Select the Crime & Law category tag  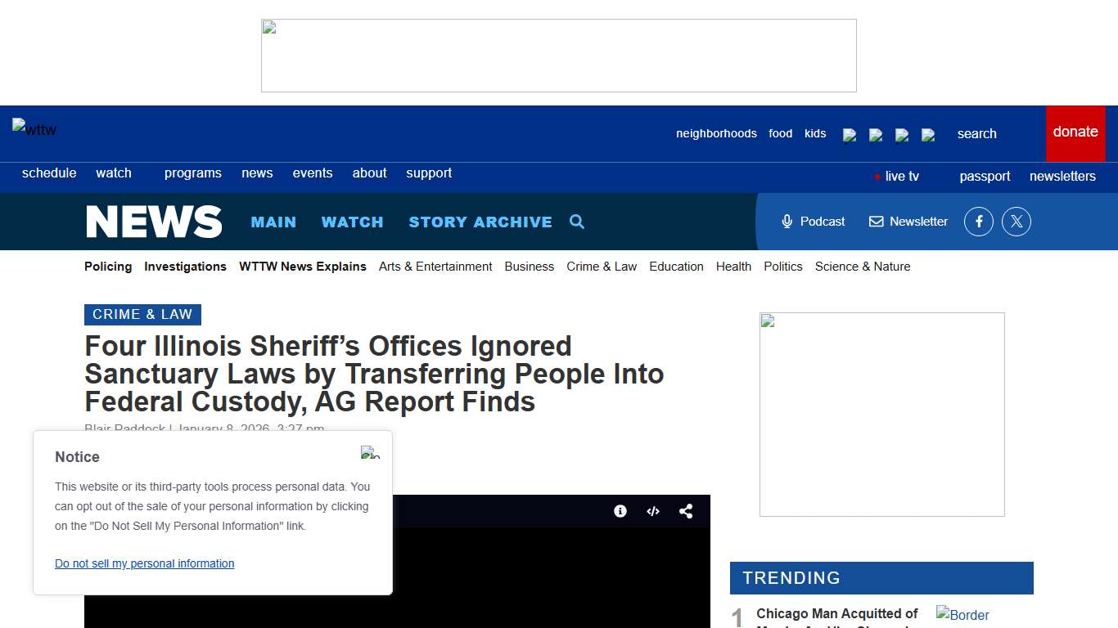[142, 314]
